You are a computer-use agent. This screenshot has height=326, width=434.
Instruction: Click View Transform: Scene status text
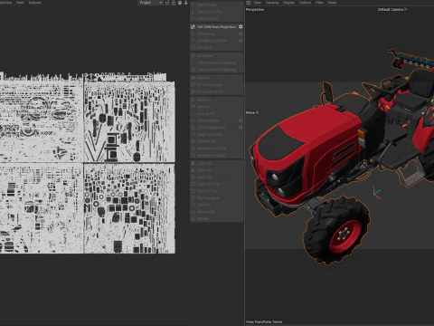(x=264, y=321)
